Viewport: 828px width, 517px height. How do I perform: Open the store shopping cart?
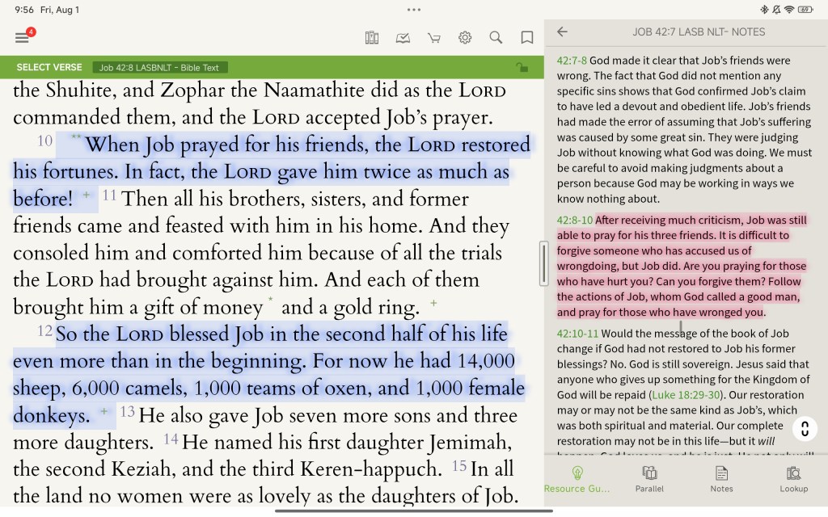pyautogui.click(x=434, y=38)
